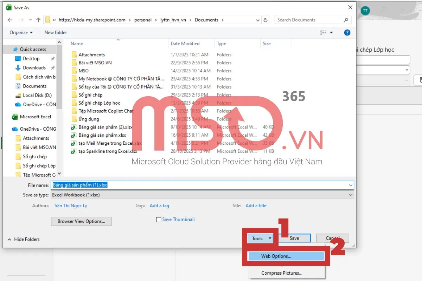Refresh the current folder view
The height and width of the screenshot is (281, 422).
266,20
